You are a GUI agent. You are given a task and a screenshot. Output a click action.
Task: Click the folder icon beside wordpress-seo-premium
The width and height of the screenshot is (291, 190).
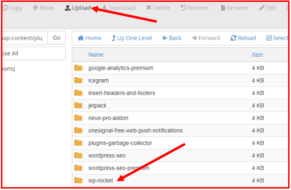point(78,168)
